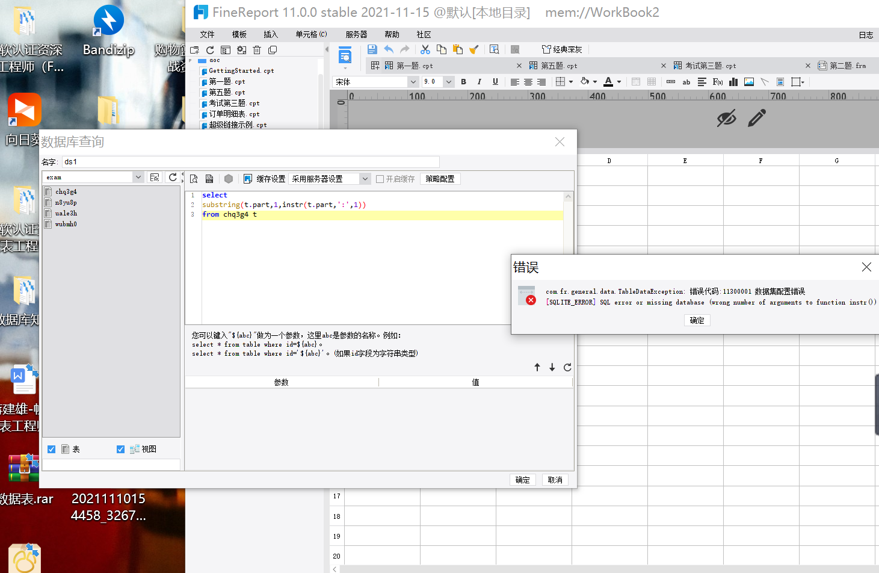
Task: Click the undo arrow in the toolbar
Action: tap(389, 49)
